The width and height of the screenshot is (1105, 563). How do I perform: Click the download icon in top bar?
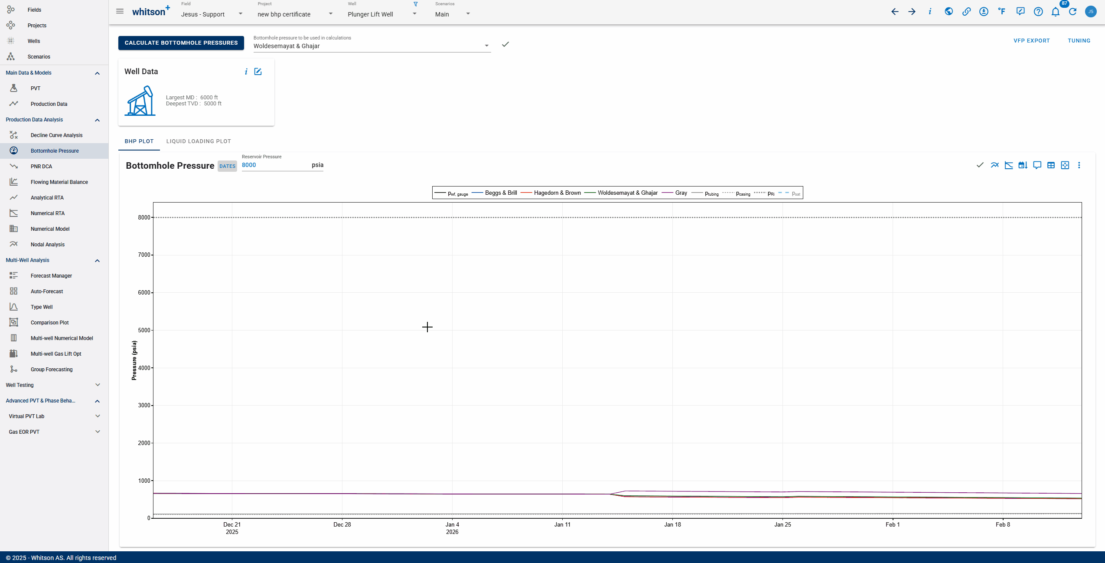click(x=984, y=12)
